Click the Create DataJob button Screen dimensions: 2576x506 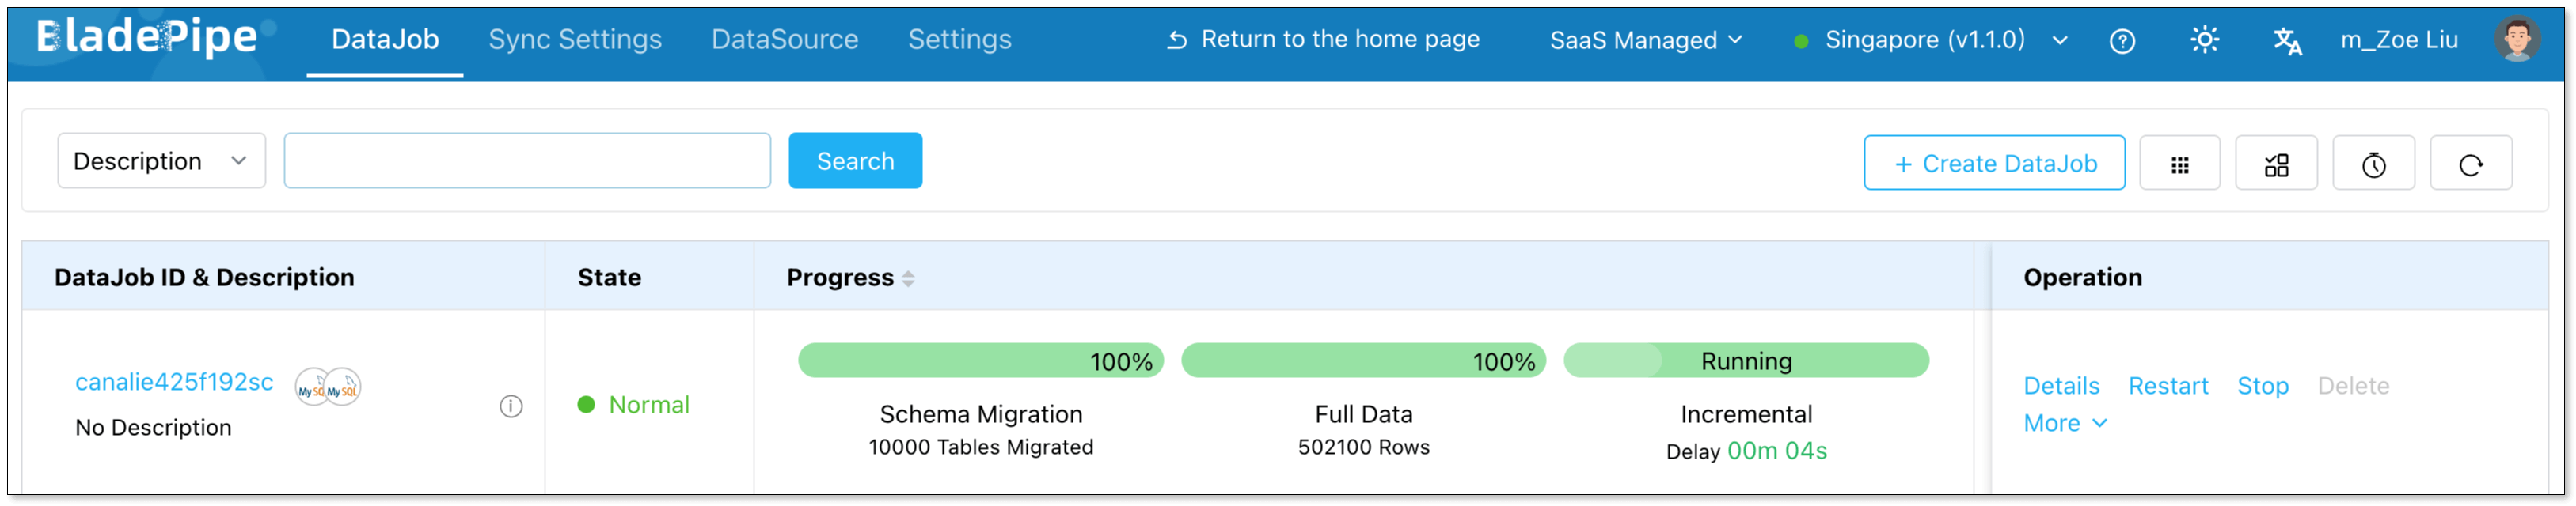(1994, 164)
